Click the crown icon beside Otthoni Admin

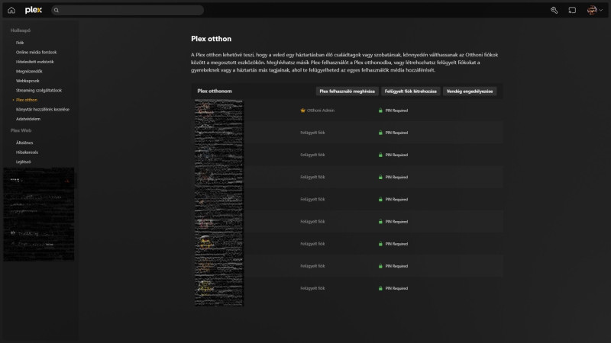302,111
